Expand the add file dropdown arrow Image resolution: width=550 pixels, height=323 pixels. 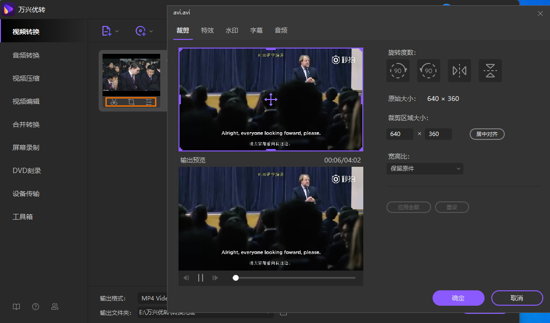click(117, 32)
